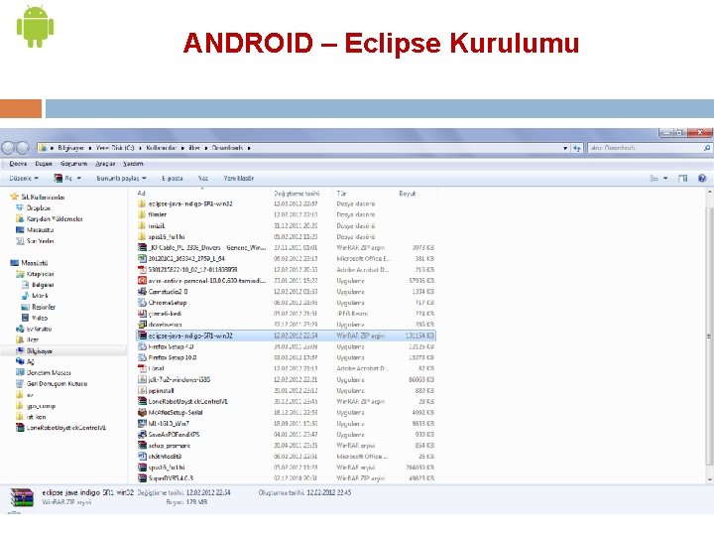714x536 pixels.
Task: Open the Aç dropdown arrow
Action: pos(79,179)
